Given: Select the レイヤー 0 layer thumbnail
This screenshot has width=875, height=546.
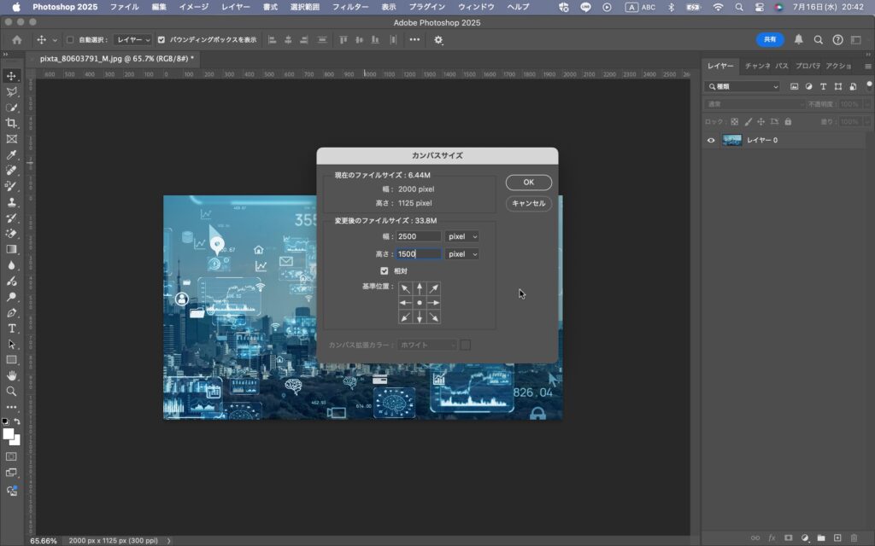Looking at the screenshot, I should click(x=731, y=140).
